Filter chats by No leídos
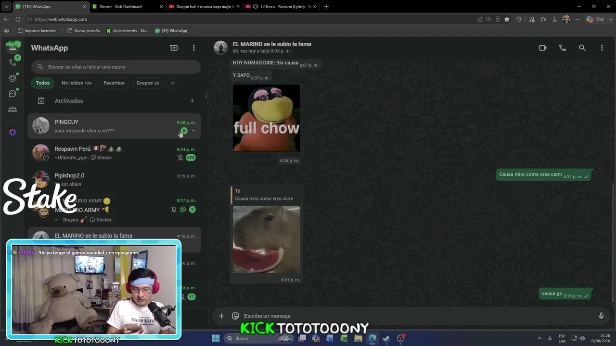This screenshot has width=616, height=346. (x=77, y=83)
